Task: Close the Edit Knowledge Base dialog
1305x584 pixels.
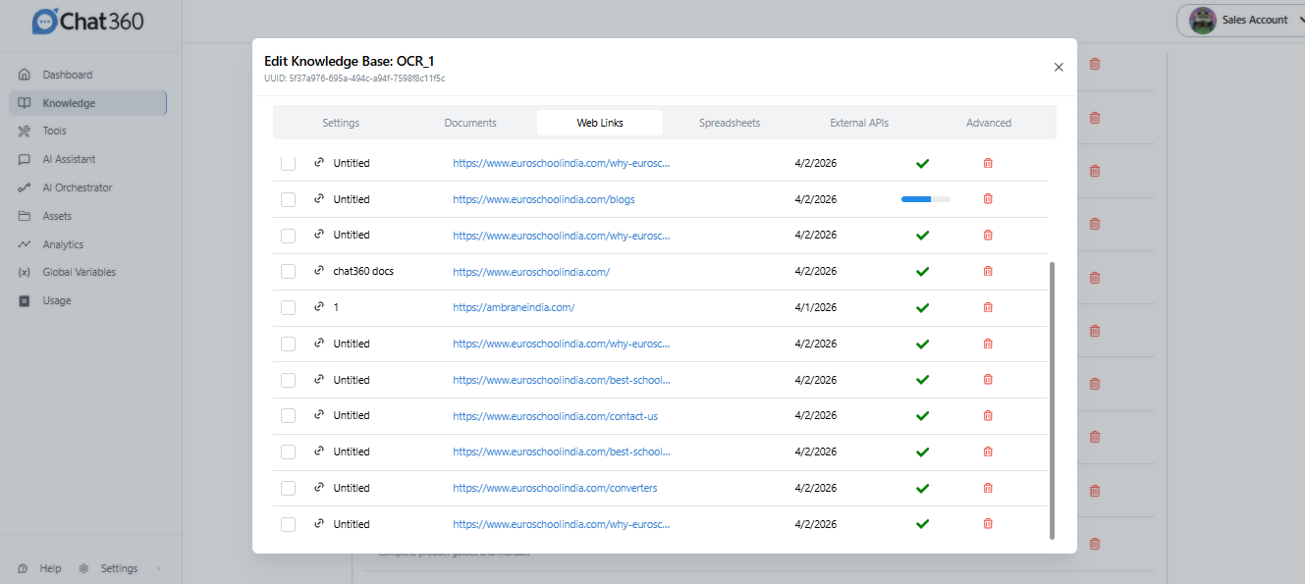Action: tap(1059, 68)
